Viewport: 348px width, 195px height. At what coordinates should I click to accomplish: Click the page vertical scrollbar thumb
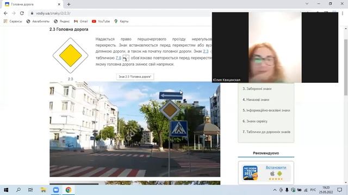pyautogui.click(x=346, y=67)
